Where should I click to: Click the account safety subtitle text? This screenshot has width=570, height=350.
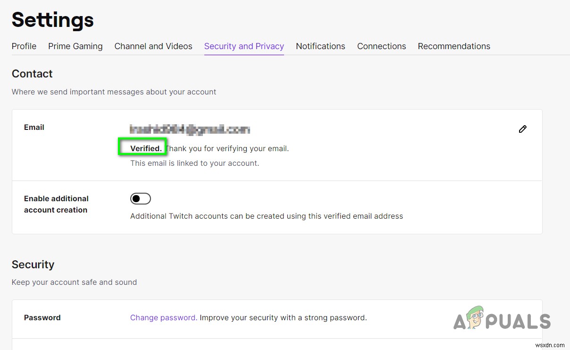[x=74, y=282]
